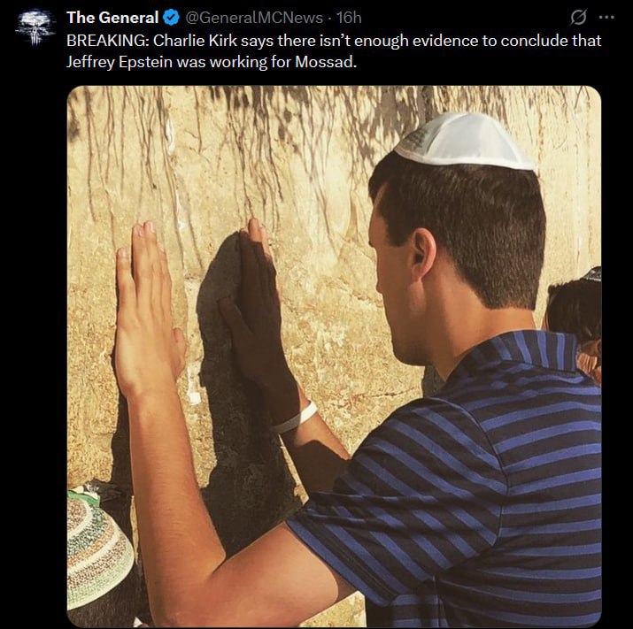
Task: Click the man's ear in the photo
Action: pos(423,253)
